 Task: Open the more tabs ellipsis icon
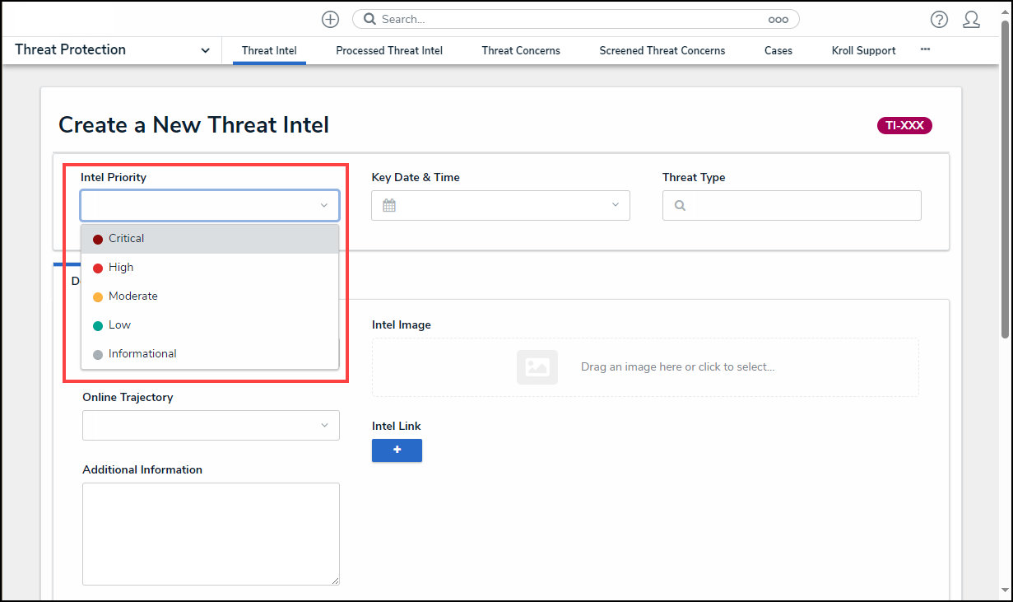coord(925,49)
